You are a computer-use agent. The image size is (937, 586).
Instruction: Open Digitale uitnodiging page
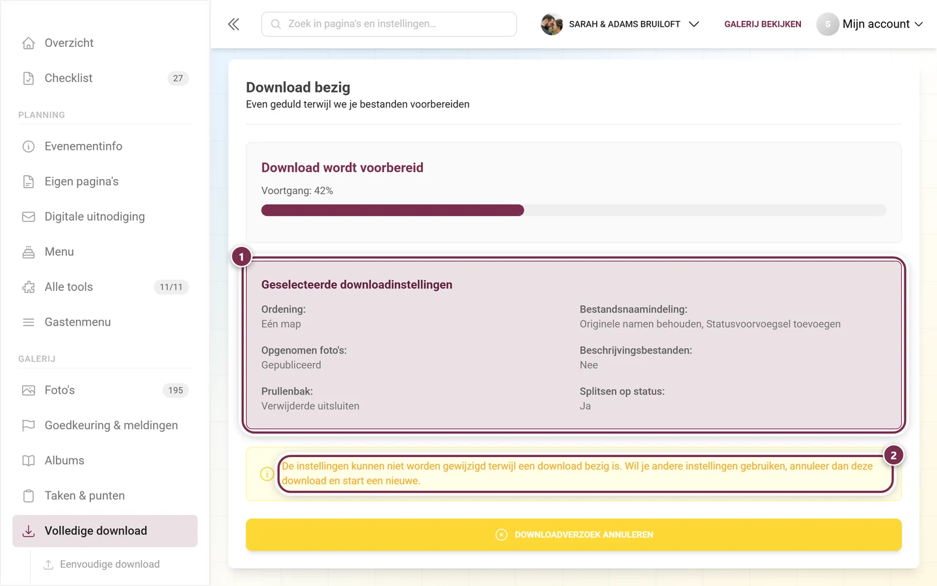pos(105,217)
